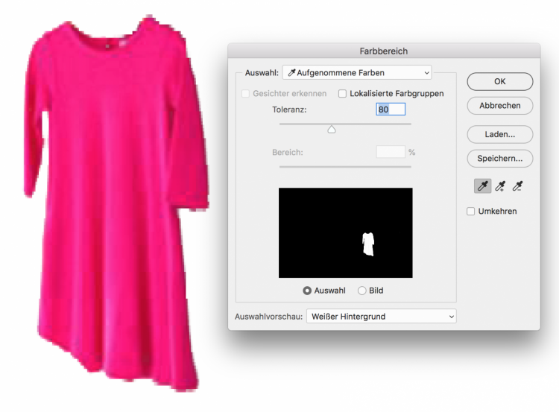Click the disabled Bereich slider track
This screenshot has width=559, height=412.
pyautogui.click(x=345, y=166)
